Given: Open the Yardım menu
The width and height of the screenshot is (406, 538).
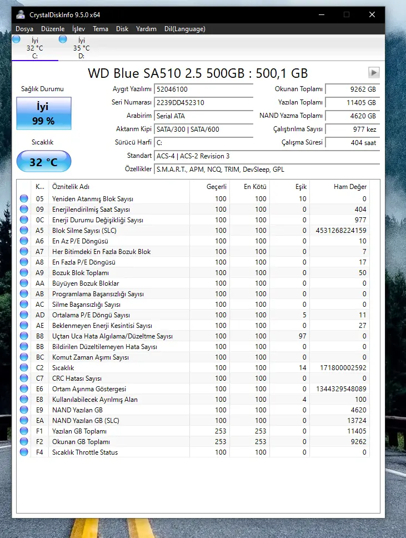Looking at the screenshot, I should coord(146,29).
